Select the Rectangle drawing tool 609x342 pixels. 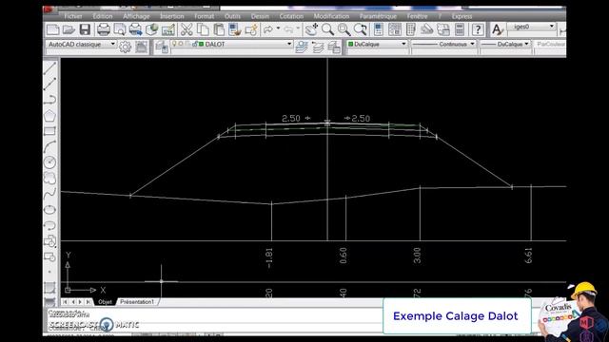[x=50, y=131]
